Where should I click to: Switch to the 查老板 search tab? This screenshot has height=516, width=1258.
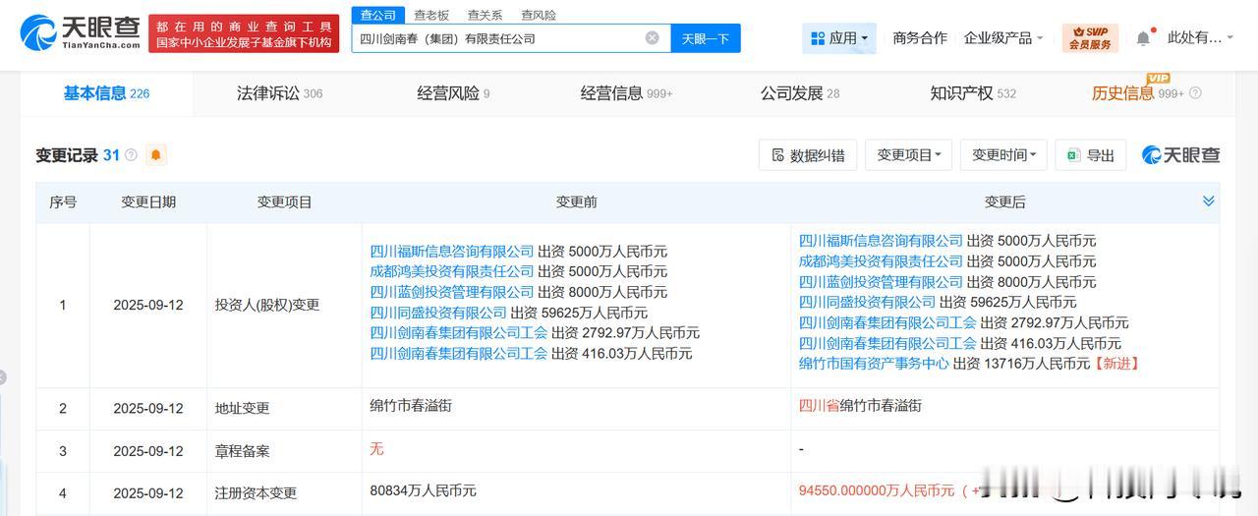click(431, 15)
